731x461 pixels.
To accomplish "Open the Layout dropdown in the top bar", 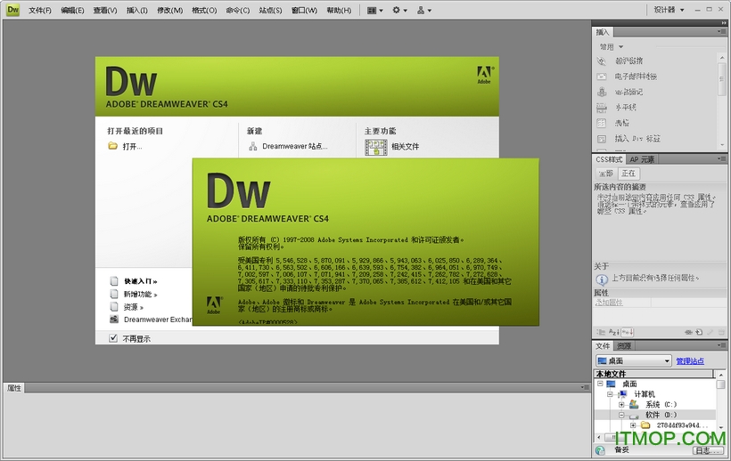I will pyautogui.click(x=374, y=10).
